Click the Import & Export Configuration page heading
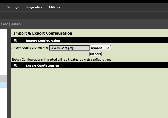The image size is (168, 118). (43, 33)
